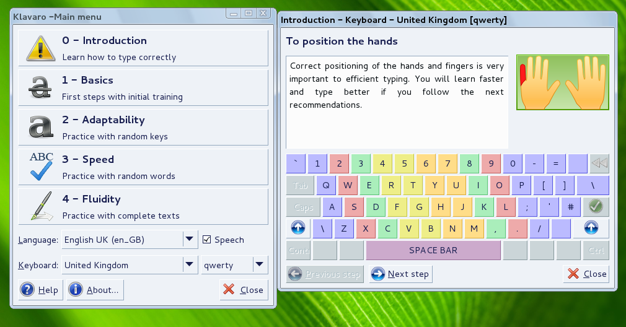The image size is (626, 327).
Task: Click the forward slash key
Action: click(539, 229)
